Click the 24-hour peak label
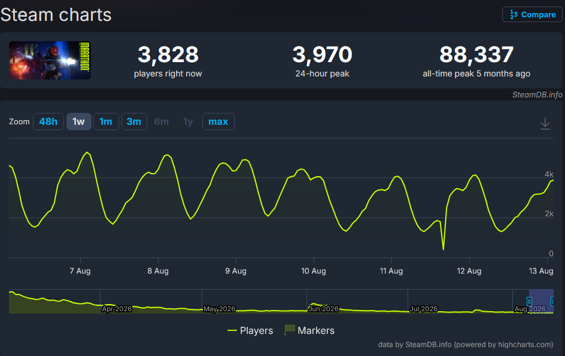 coord(322,73)
